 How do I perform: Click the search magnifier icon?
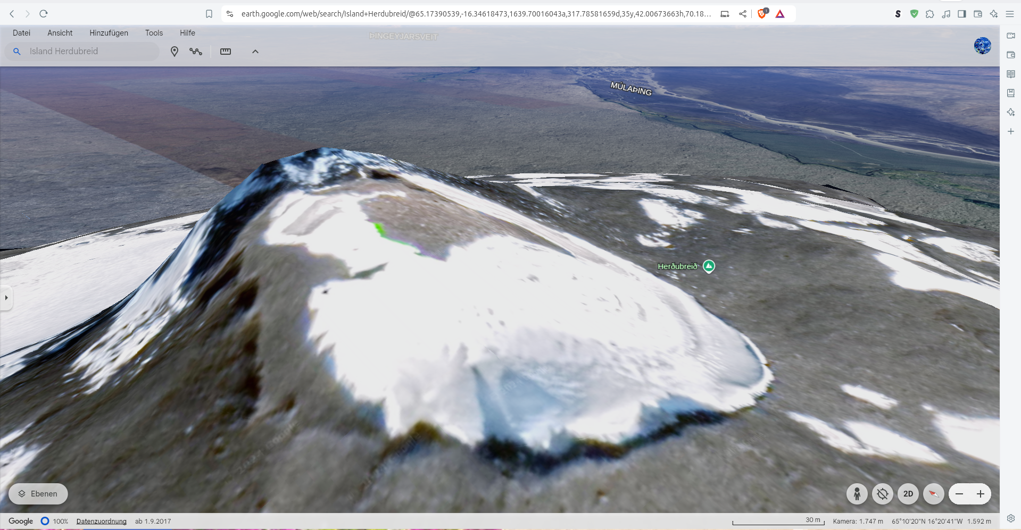click(17, 52)
